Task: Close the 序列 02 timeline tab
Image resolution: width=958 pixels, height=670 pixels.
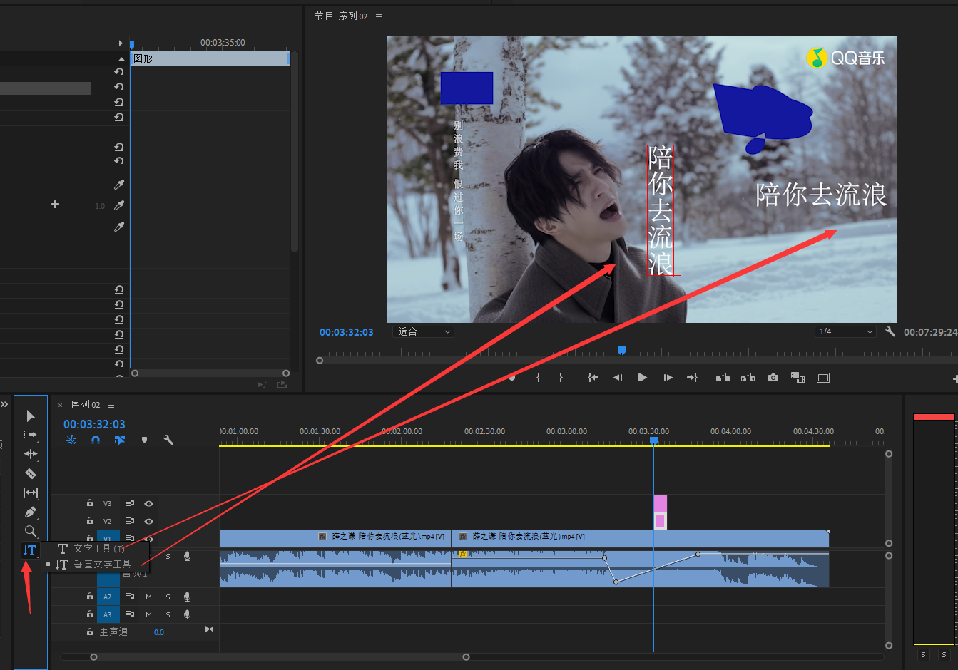Action: click(x=61, y=405)
